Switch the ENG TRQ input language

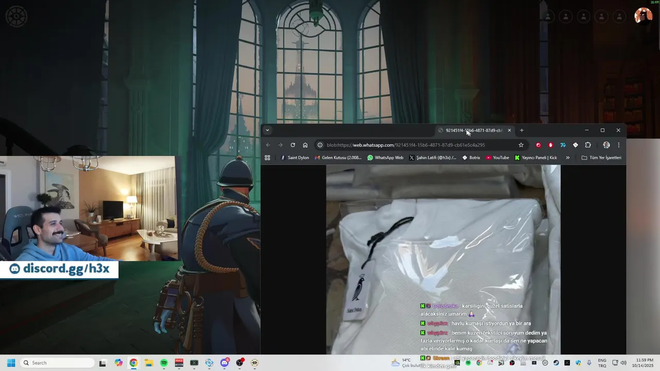tap(602, 363)
